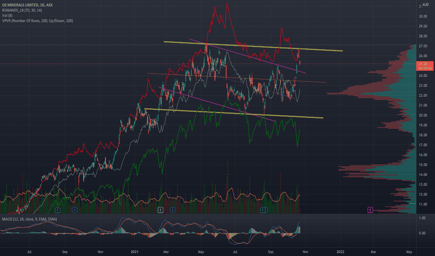
Task: Click the 13.00 price axis label
Action: tap(423, 185)
